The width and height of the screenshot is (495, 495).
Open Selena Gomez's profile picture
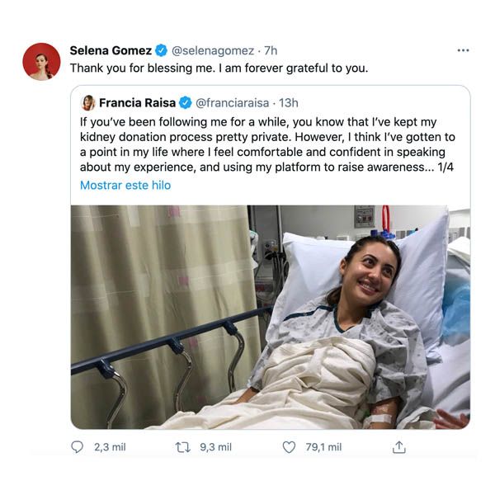click(x=41, y=61)
